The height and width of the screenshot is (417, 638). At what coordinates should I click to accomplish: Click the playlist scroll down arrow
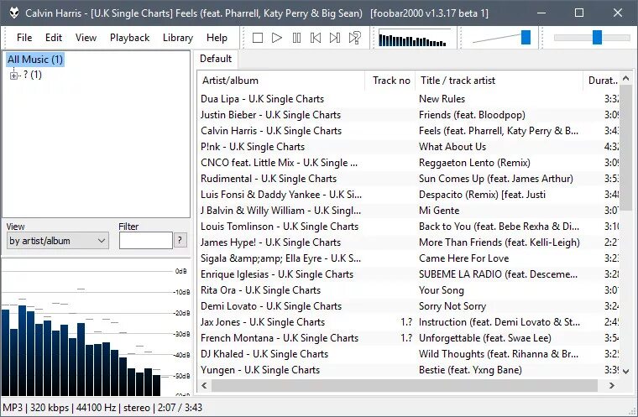625,372
